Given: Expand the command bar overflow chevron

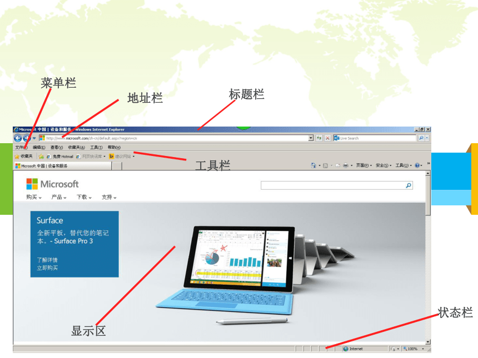Looking at the screenshot, I should (429, 164).
